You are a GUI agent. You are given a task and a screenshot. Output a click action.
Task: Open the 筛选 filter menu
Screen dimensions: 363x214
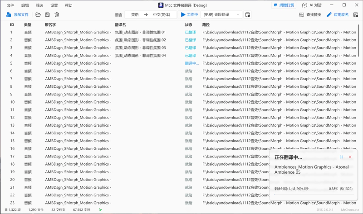pyautogui.click(x=39, y=5)
